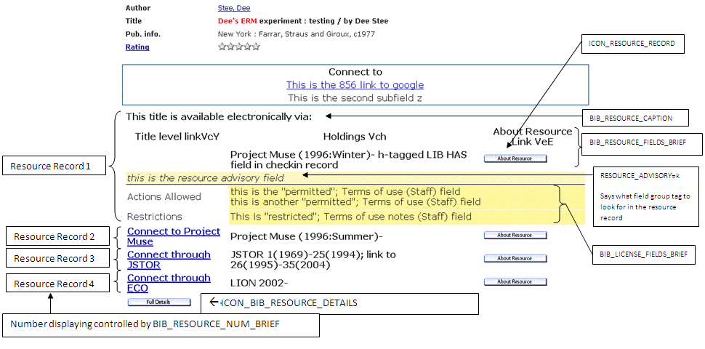Click the Title level linkVcY column header
Viewport: 705px width, 349px height.
point(177,136)
